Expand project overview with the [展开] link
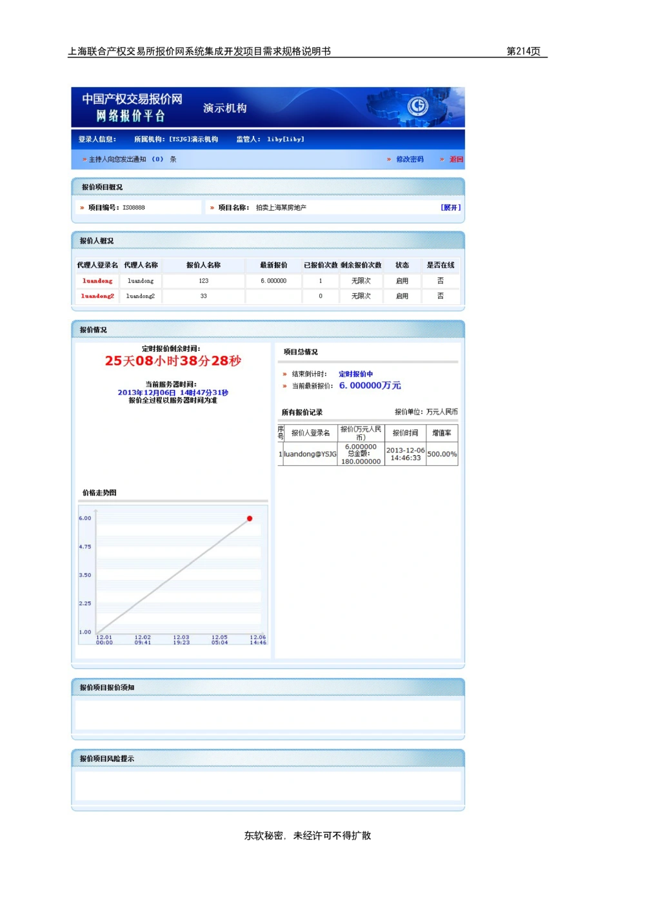 [450, 208]
